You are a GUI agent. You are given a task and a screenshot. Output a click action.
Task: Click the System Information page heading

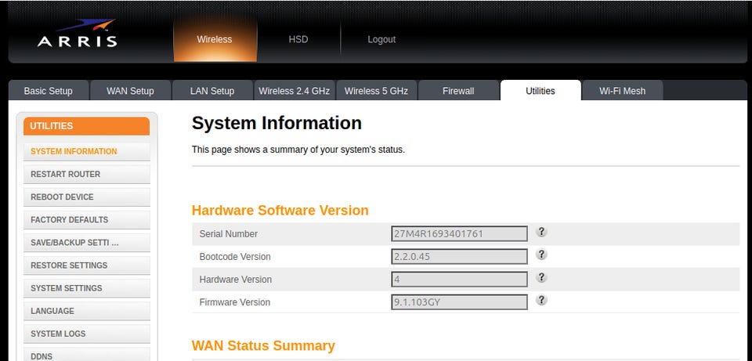(277, 123)
